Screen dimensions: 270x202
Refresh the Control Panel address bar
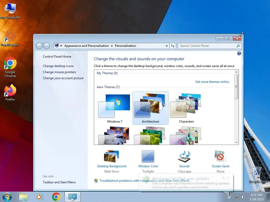pyautogui.click(x=173, y=46)
